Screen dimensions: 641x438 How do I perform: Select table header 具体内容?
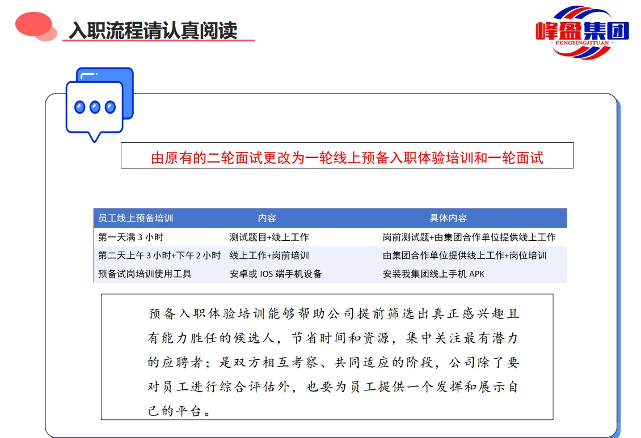click(448, 218)
